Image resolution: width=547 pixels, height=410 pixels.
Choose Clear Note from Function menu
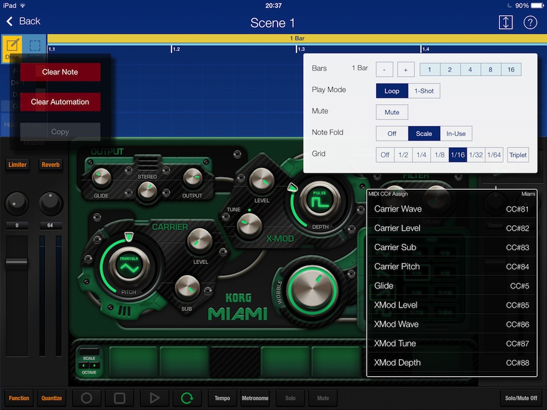click(60, 72)
